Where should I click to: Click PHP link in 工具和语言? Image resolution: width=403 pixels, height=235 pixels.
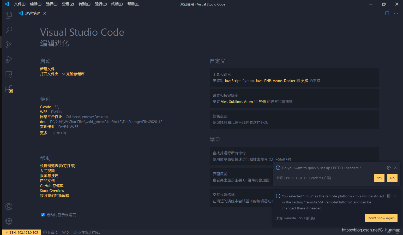(268, 81)
